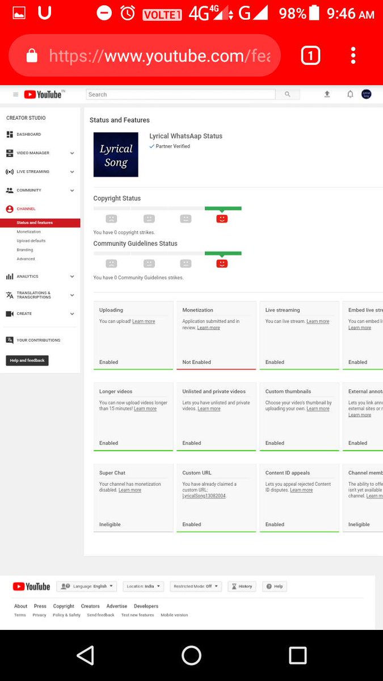Click Learn more in Longer videos card
Screen dimensions: 383x681
tap(145, 409)
